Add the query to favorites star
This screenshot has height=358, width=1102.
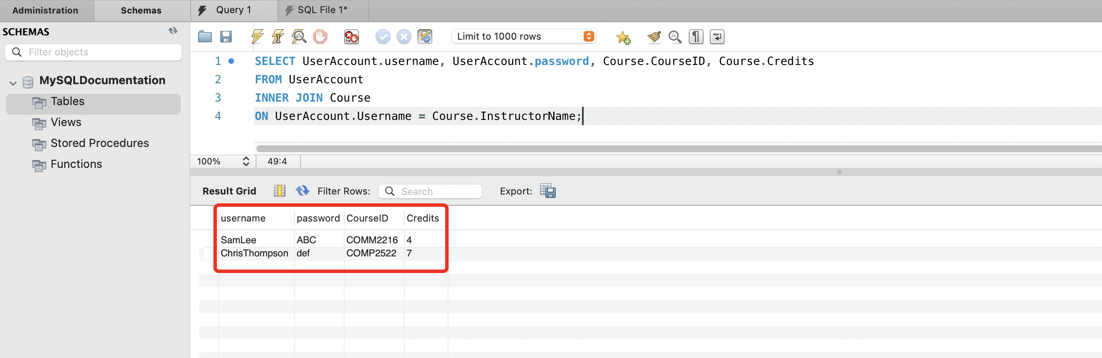(623, 38)
